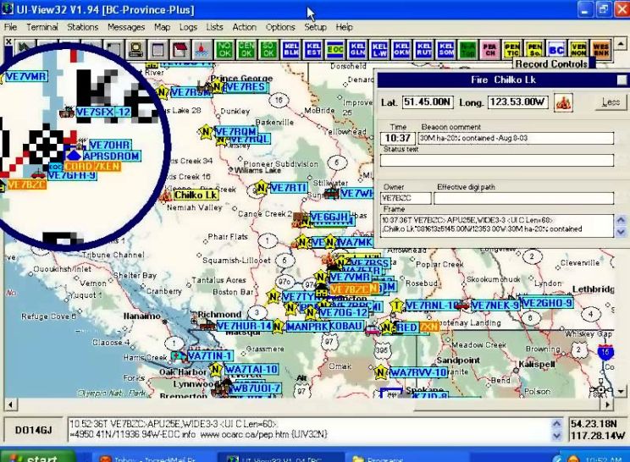630x462 pixels.
Task: Open the File menu
Action: pos(10,27)
